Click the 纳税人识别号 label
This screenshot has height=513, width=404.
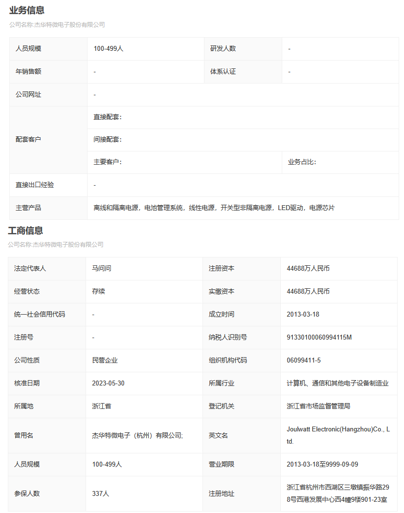(228, 337)
